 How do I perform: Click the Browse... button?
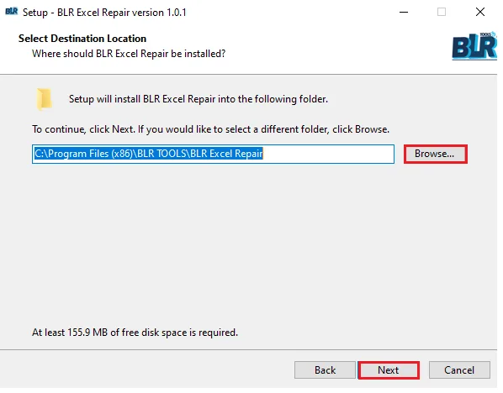[x=436, y=154]
